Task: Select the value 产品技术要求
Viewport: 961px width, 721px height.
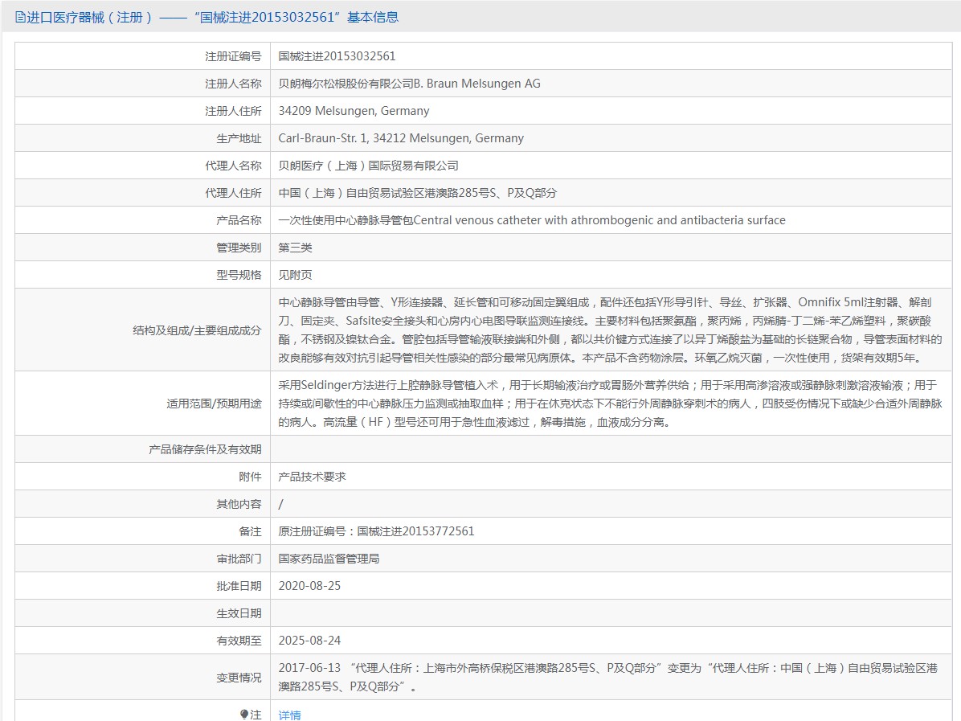Action: [x=312, y=477]
